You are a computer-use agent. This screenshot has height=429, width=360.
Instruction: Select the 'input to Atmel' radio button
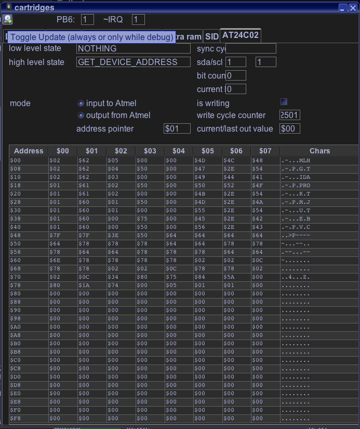click(x=81, y=103)
